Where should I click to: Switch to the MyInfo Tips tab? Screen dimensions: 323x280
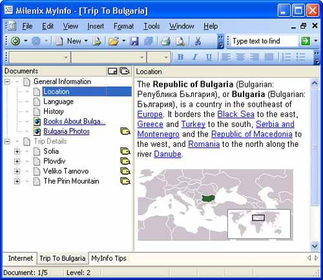coord(109,258)
